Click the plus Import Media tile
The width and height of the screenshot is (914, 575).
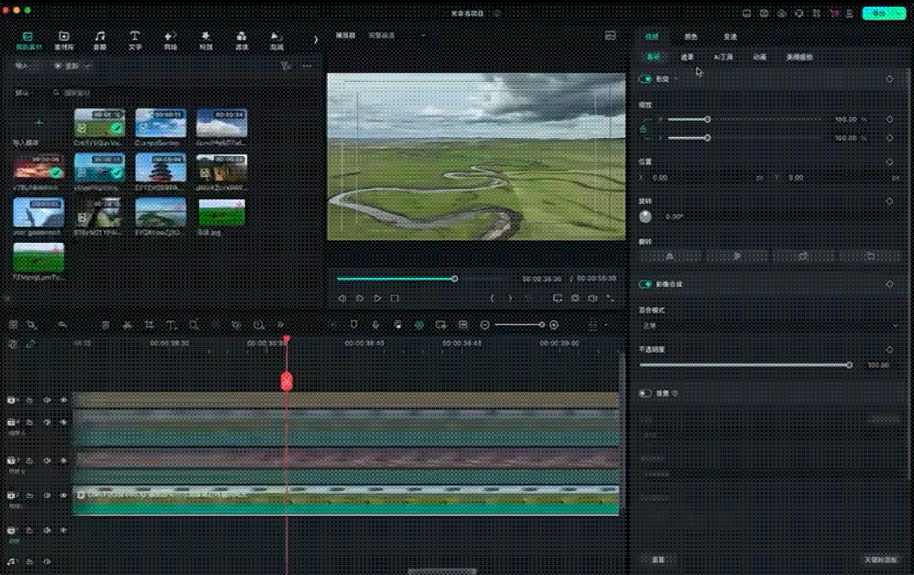click(38, 123)
